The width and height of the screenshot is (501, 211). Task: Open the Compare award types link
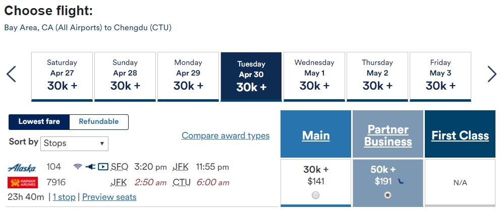pyautogui.click(x=226, y=135)
